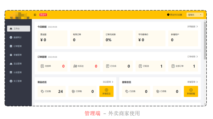213x119 pixels.
Task: Click the 已启售 tag icon in 套餐总览
Action: pos(127,91)
